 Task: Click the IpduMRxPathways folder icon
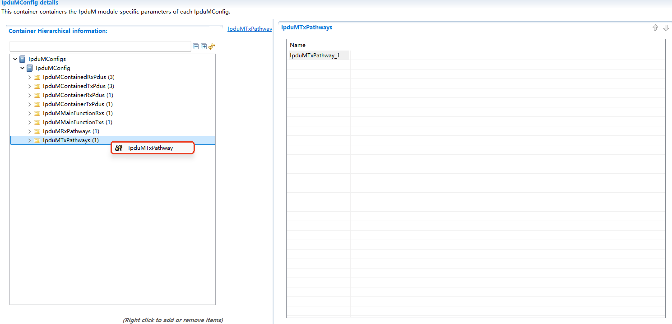(37, 131)
